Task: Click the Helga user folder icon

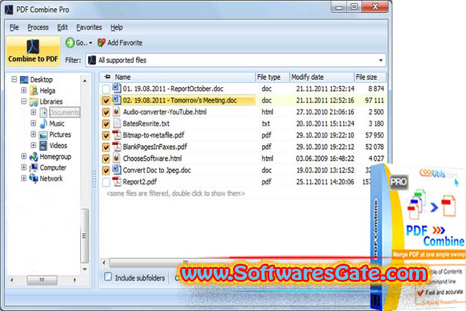Action: click(x=34, y=91)
